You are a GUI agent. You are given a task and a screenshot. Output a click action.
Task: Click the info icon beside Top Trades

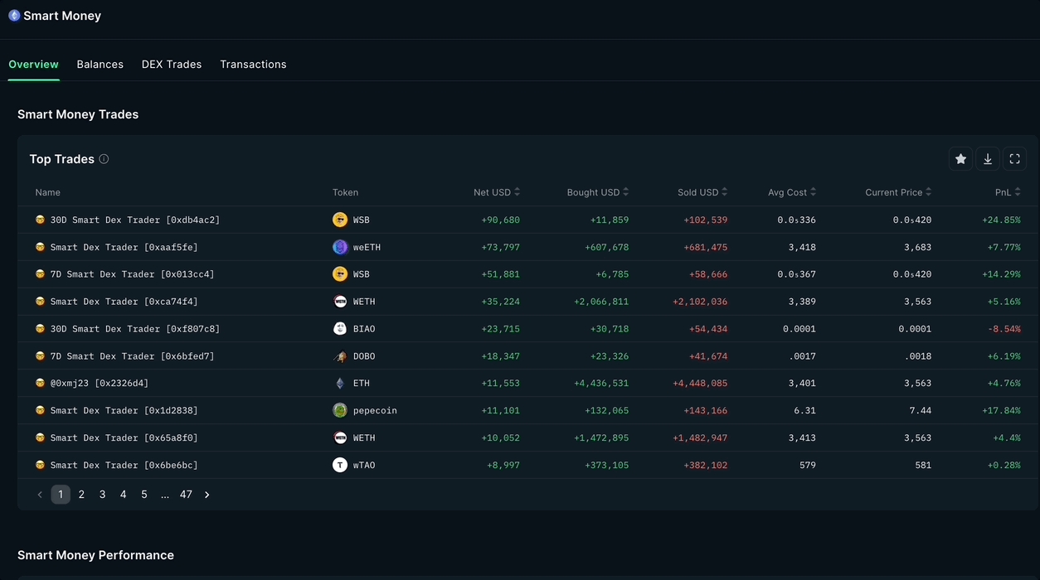click(104, 159)
